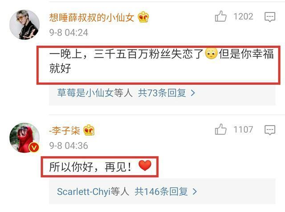This screenshot has height=212, width=285.
Task: Reply to 想睡薛叔叔的小仙女's comment via bubble icon
Action: 270,17
